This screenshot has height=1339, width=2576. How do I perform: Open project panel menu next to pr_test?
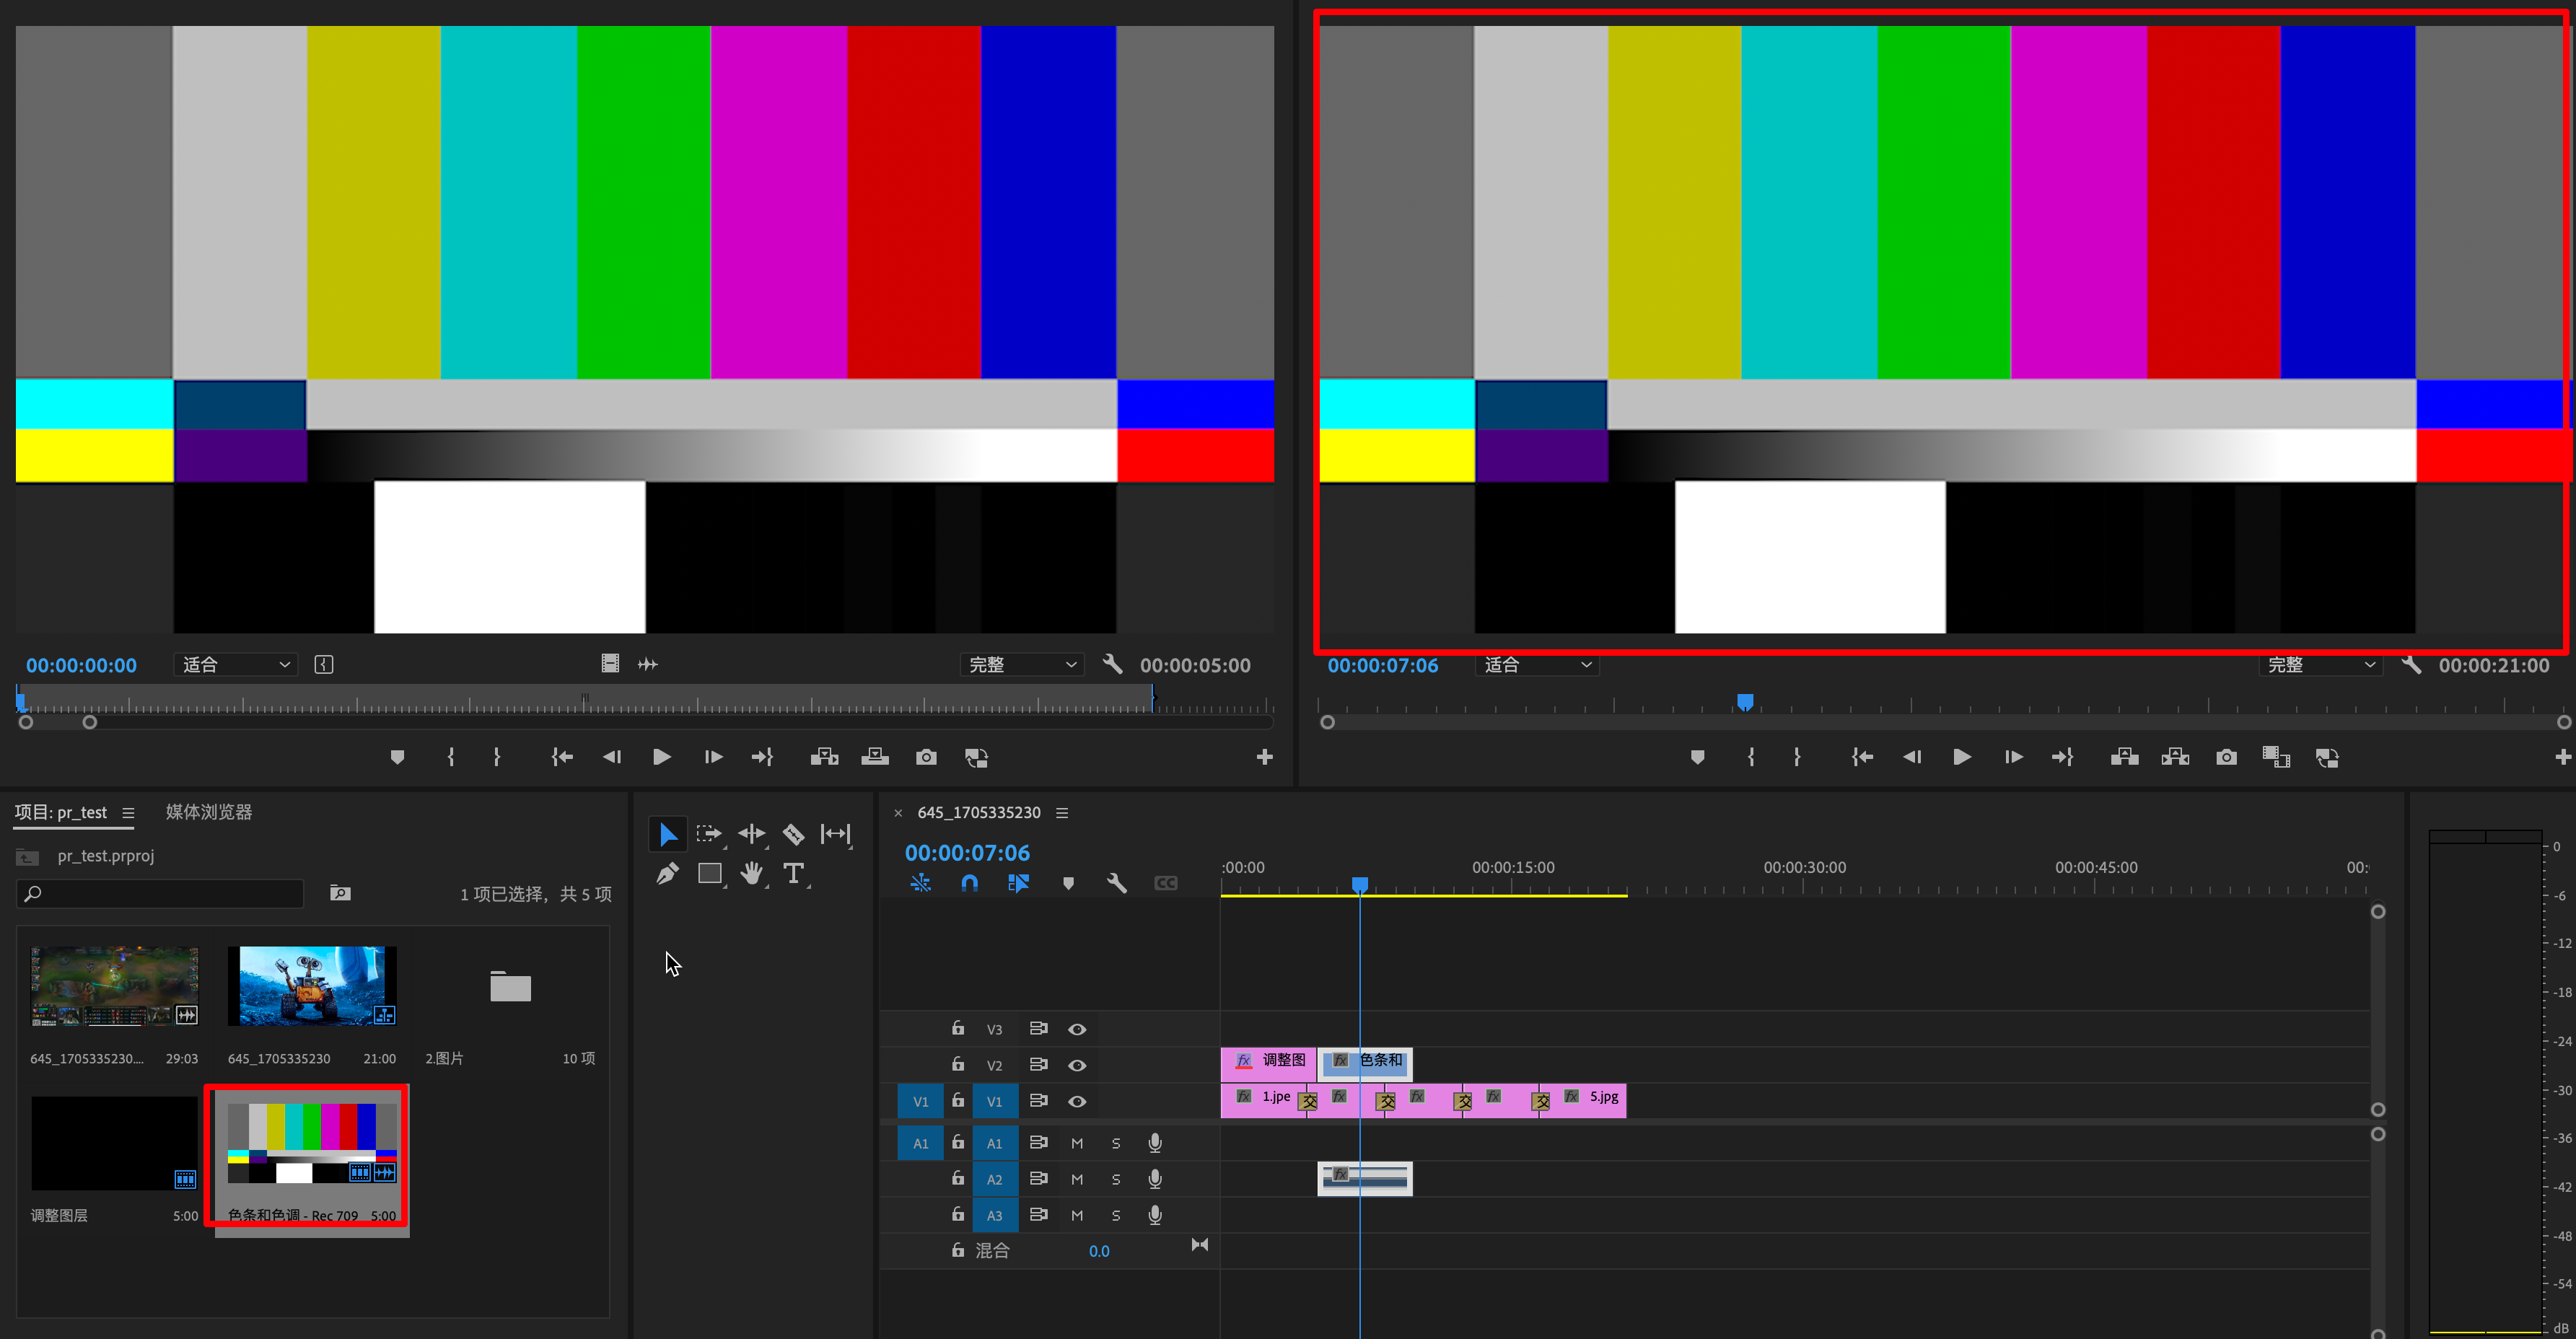128,813
